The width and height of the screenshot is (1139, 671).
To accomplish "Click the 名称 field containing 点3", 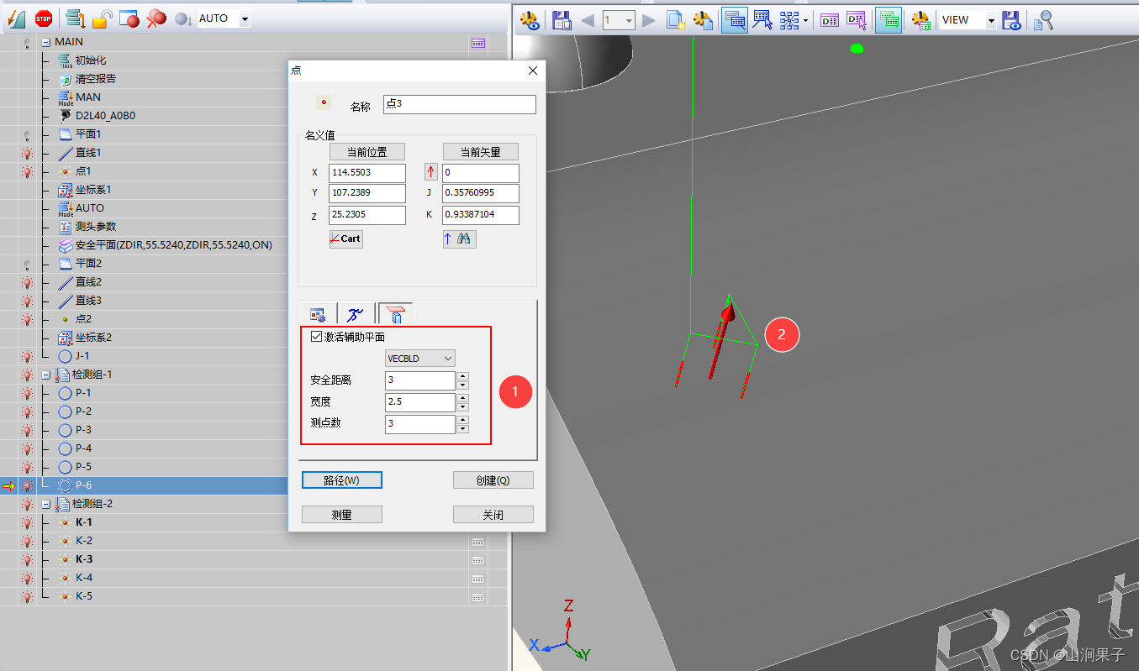I will [x=459, y=104].
